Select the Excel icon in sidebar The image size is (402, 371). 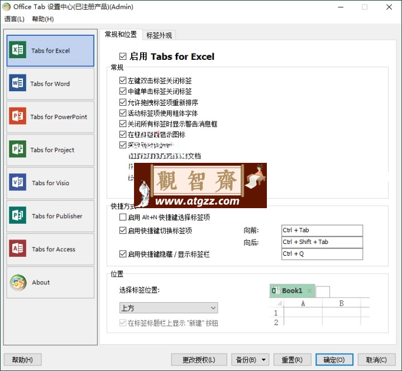[x=17, y=50]
